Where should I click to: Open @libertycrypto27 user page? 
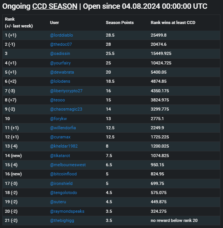click(x=66, y=91)
